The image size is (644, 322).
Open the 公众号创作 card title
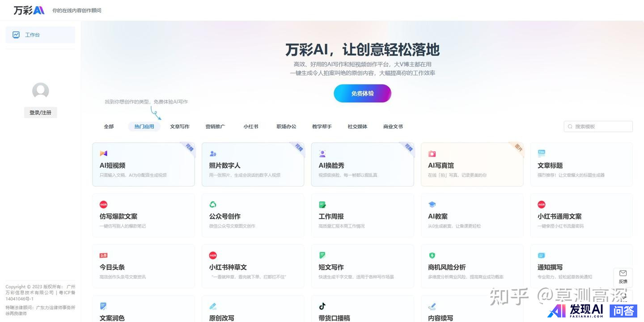pos(225,216)
